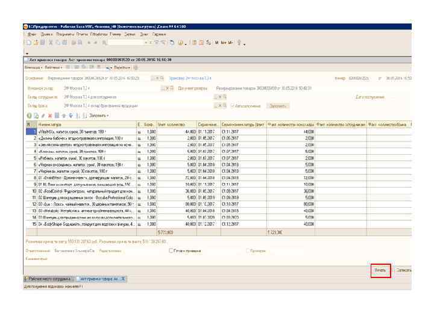Viewport: 434px width, 325px height.
Task: Select row 15 BodyShape nomenclature cell
Action: (x=87, y=224)
